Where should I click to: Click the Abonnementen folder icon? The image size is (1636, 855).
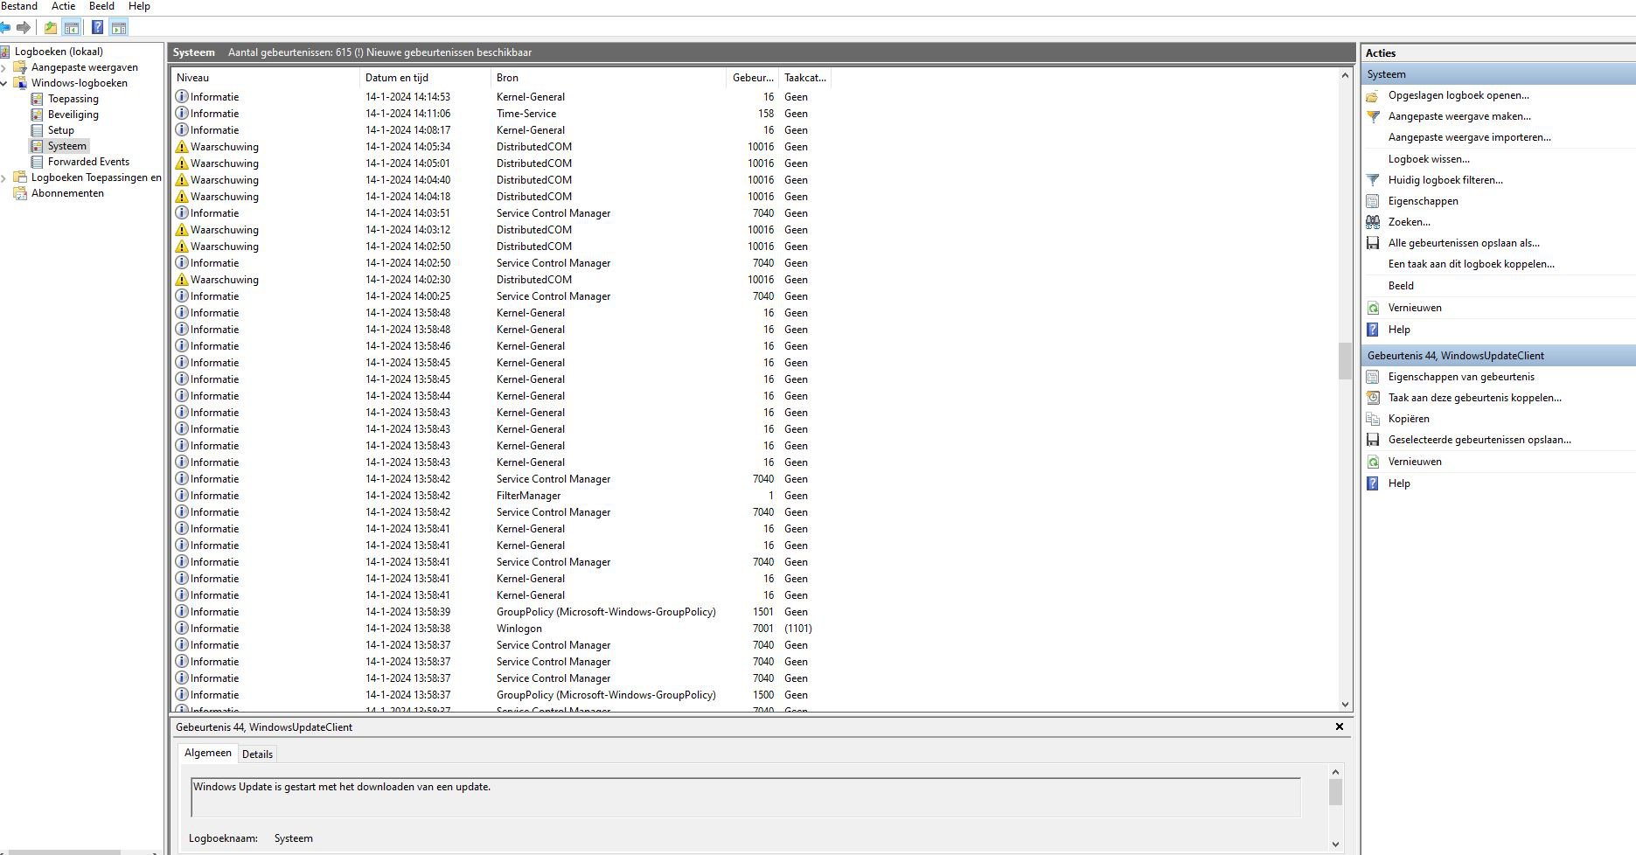20,193
